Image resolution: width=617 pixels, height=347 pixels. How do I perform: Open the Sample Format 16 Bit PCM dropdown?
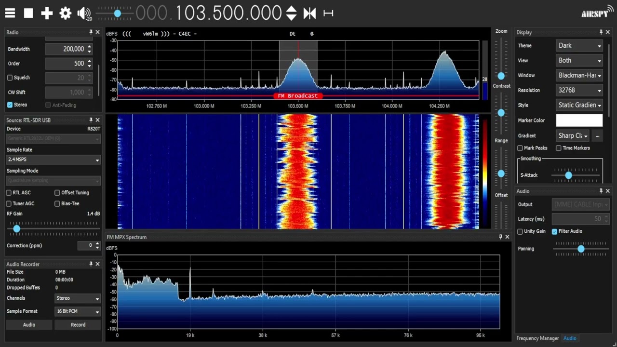[77, 311]
